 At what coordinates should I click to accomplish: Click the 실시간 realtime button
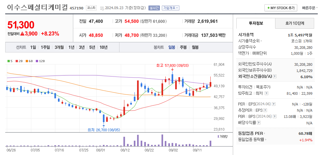click(x=154, y=8)
